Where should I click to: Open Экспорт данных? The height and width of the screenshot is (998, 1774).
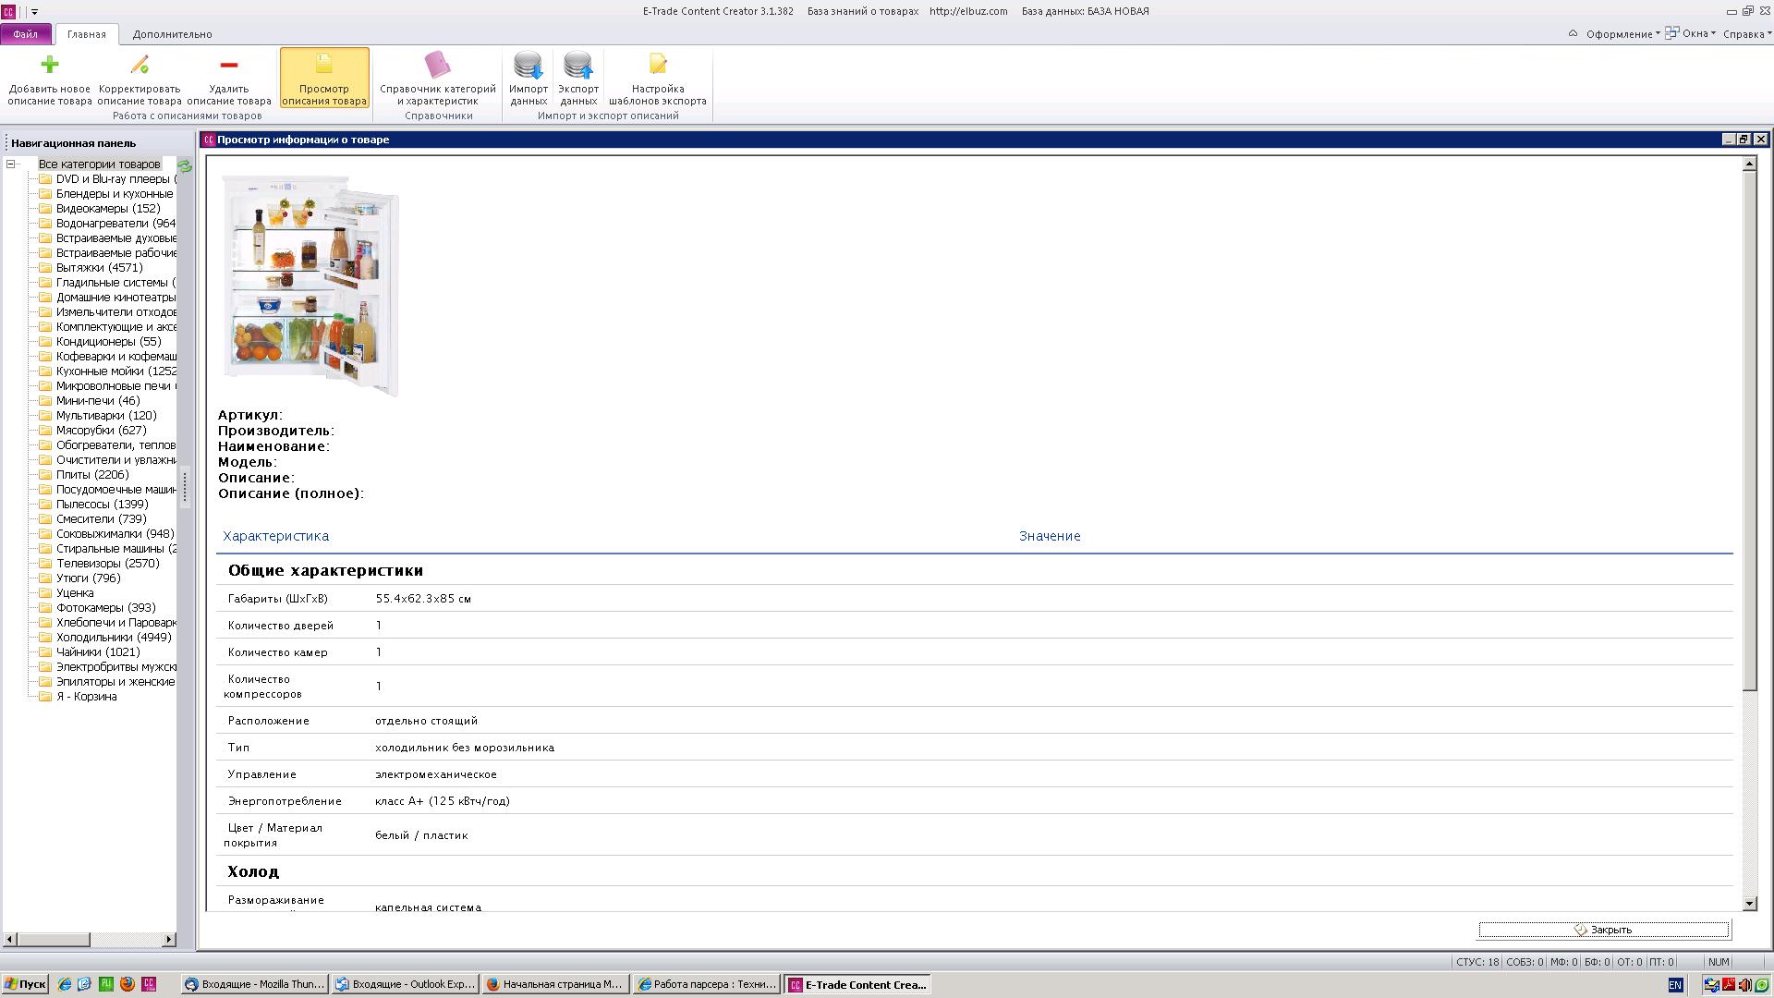tap(578, 79)
